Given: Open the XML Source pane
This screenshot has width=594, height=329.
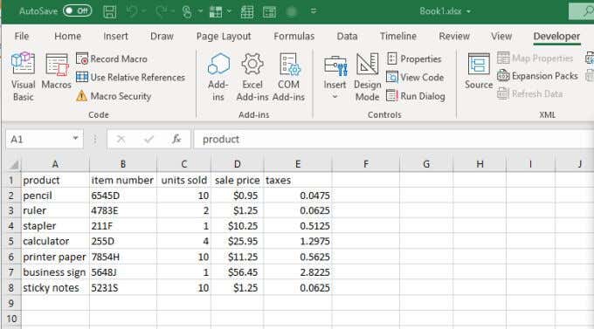Looking at the screenshot, I should (x=479, y=72).
